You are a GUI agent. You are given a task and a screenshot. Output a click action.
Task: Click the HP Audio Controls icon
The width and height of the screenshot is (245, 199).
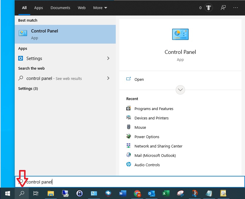(128, 164)
